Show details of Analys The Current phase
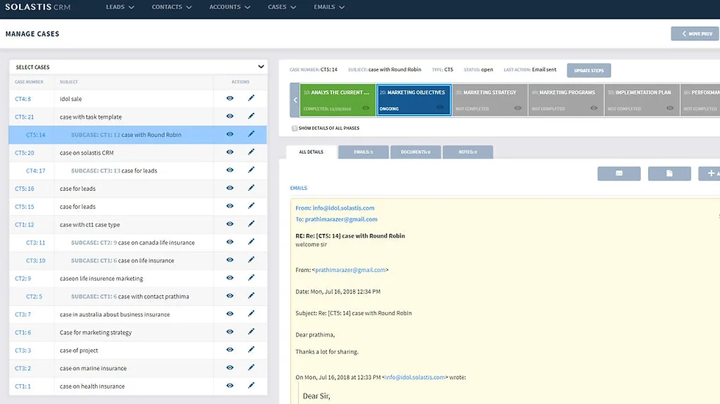This screenshot has height=404, width=720. coord(366,108)
